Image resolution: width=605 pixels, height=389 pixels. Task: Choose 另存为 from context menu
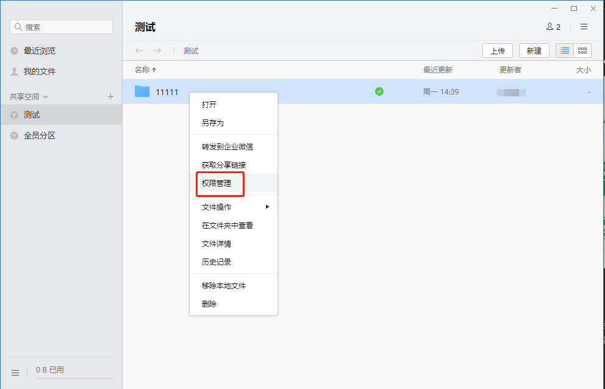click(234, 123)
